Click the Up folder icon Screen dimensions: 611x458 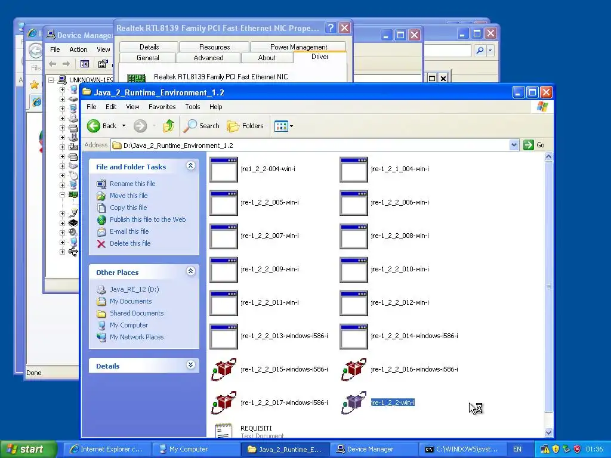click(x=168, y=126)
